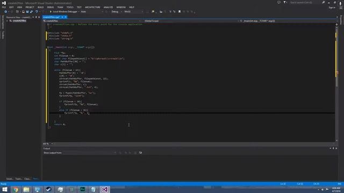Click the Open File toolbar icon

pos(23,12)
